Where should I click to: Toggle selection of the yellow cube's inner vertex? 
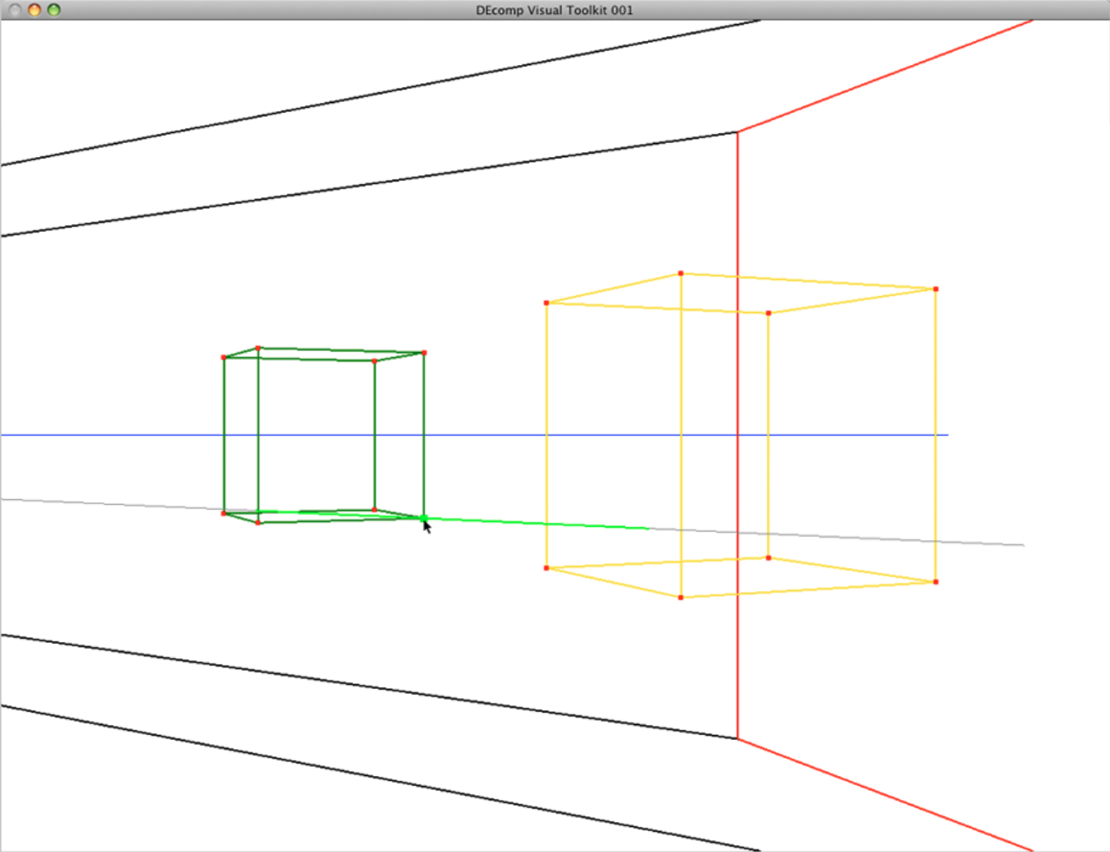tap(768, 311)
